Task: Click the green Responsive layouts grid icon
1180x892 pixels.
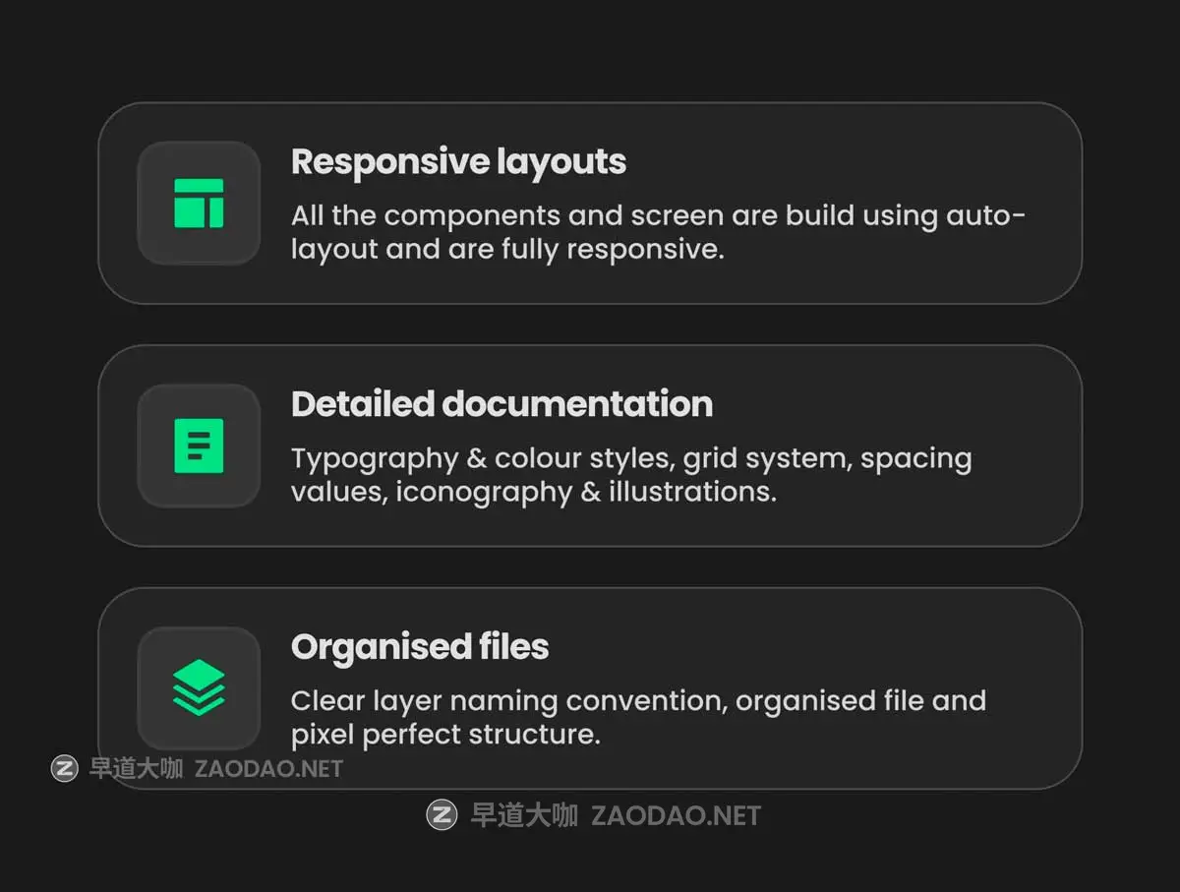Action: pos(199,203)
